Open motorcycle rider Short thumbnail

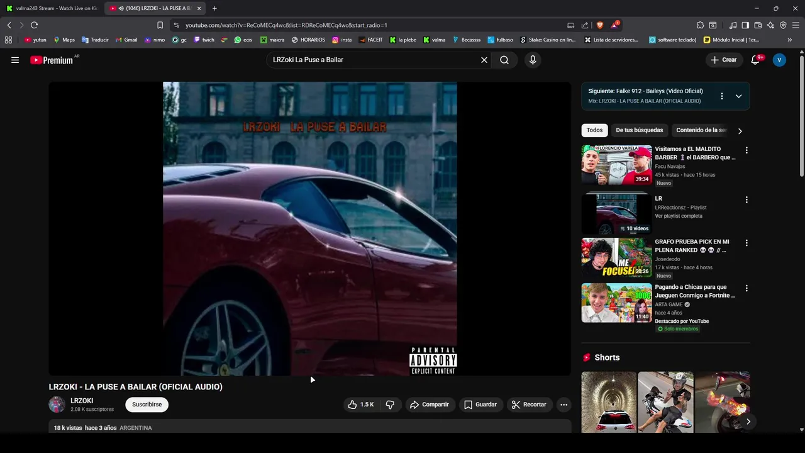[665, 402]
